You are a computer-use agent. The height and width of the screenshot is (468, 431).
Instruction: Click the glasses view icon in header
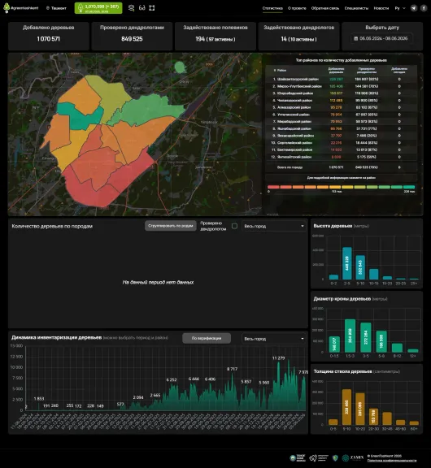pos(142,8)
